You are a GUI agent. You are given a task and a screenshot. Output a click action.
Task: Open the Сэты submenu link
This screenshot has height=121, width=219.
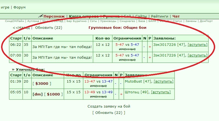point(93,21)
